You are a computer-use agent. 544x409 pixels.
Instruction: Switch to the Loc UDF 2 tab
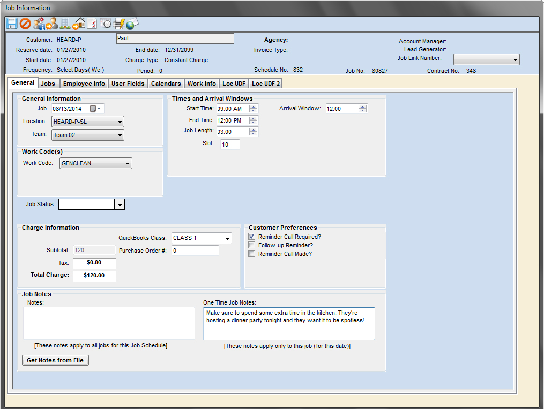pyautogui.click(x=266, y=84)
